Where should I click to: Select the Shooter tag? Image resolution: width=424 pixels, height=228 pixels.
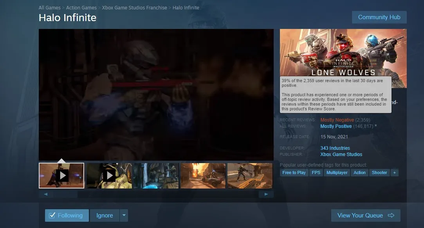pos(379,172)
